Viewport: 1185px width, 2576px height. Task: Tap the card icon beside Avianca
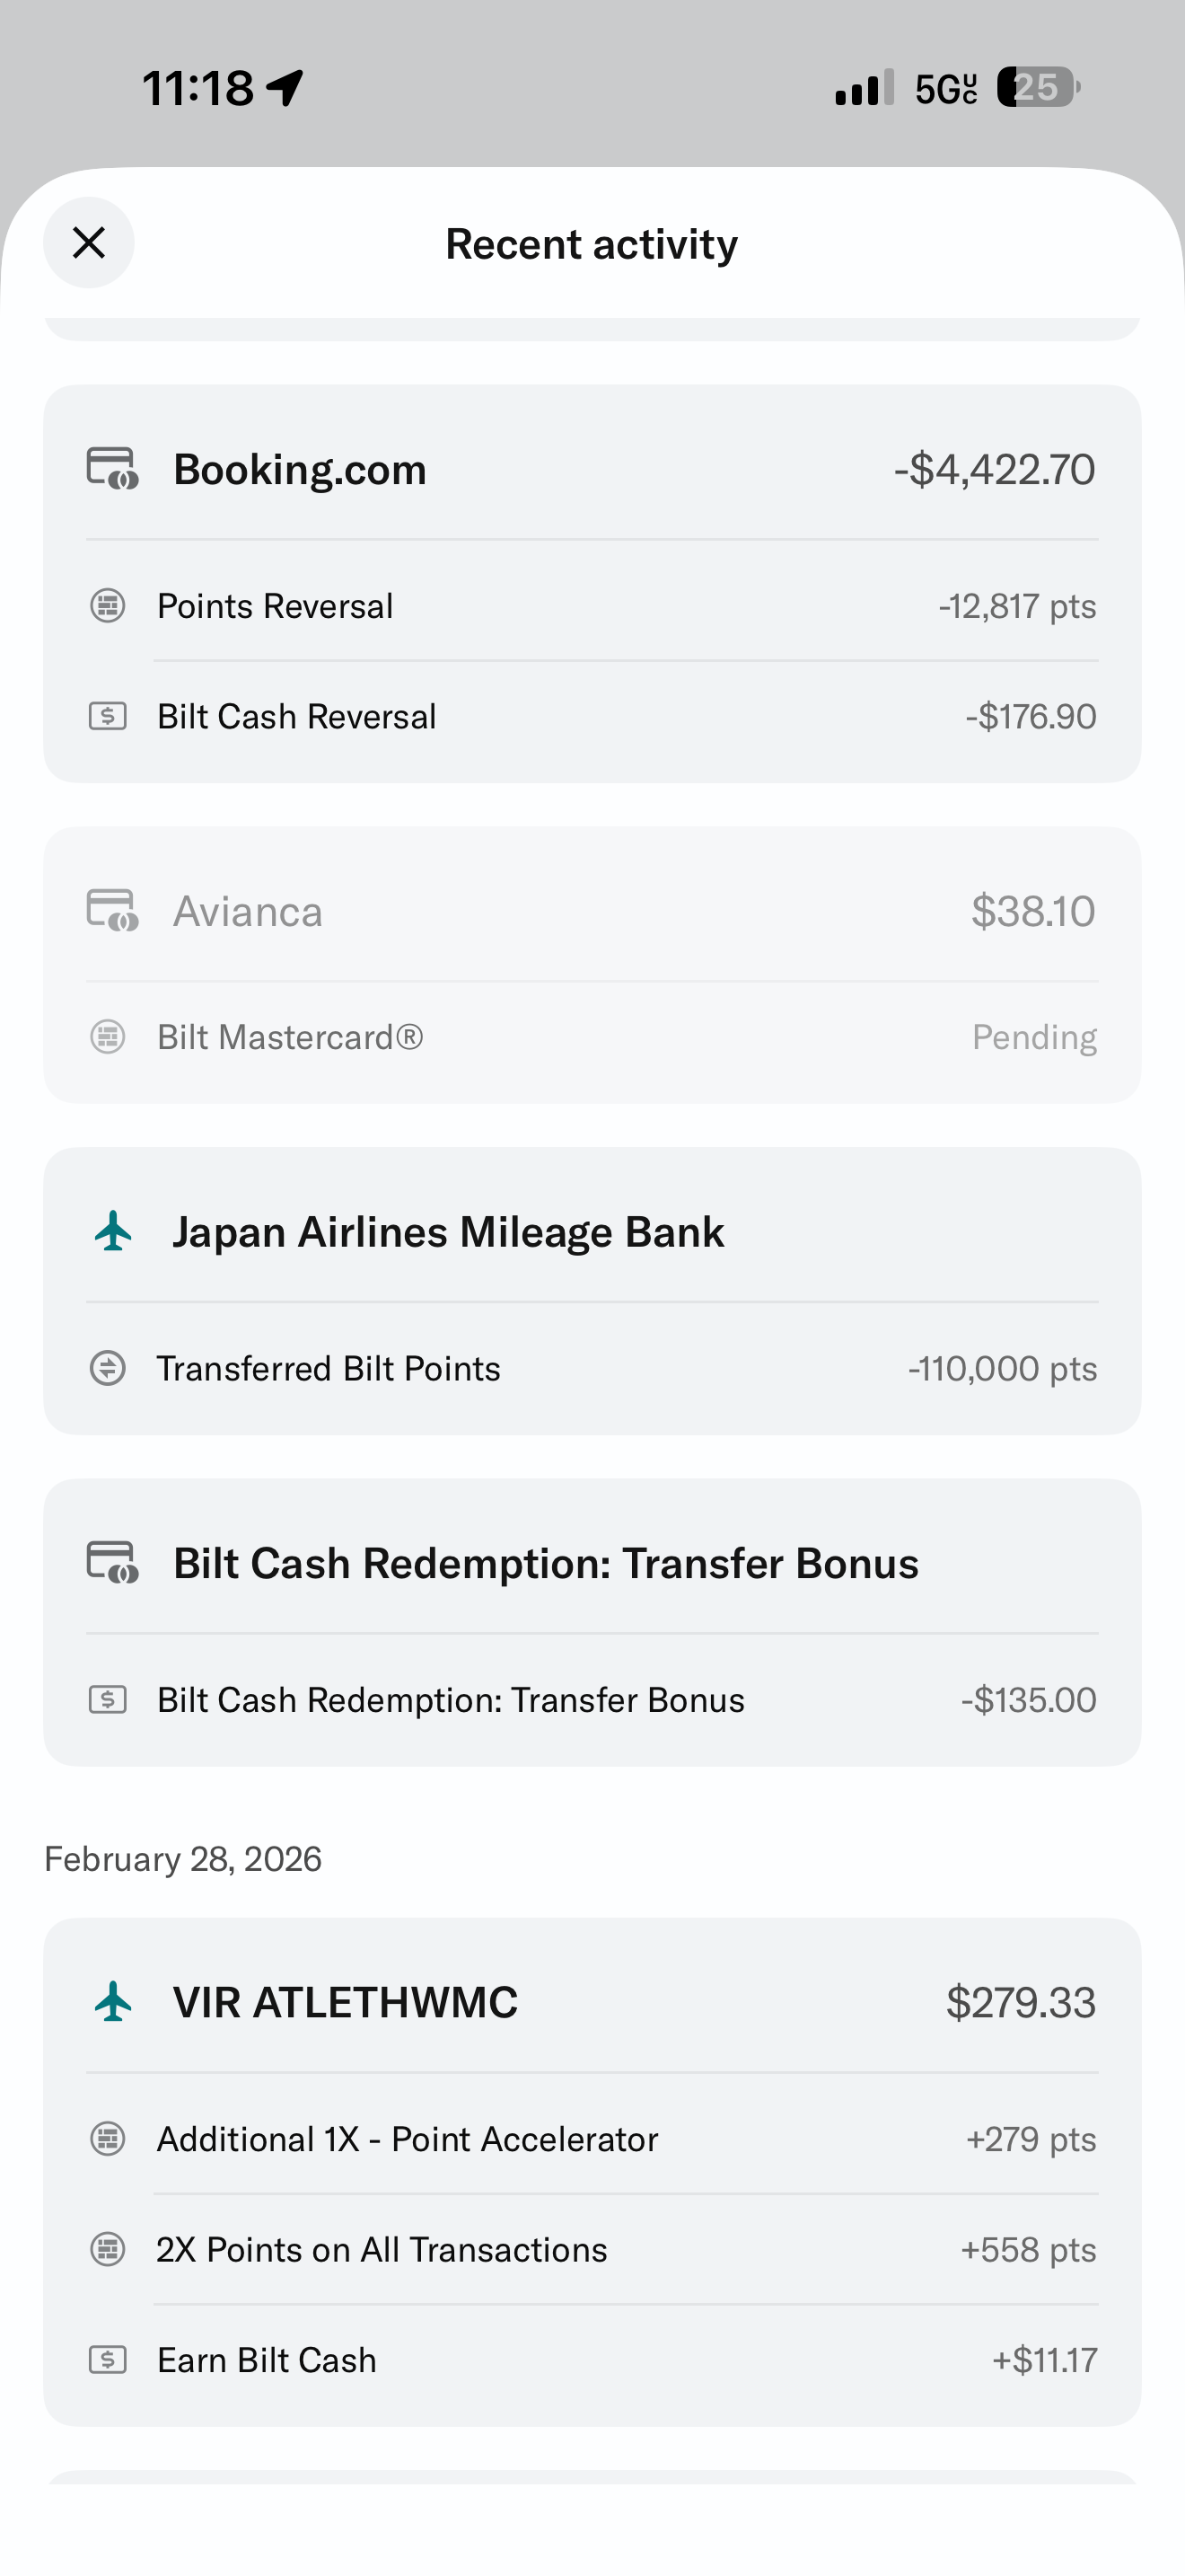click(112, 910)
